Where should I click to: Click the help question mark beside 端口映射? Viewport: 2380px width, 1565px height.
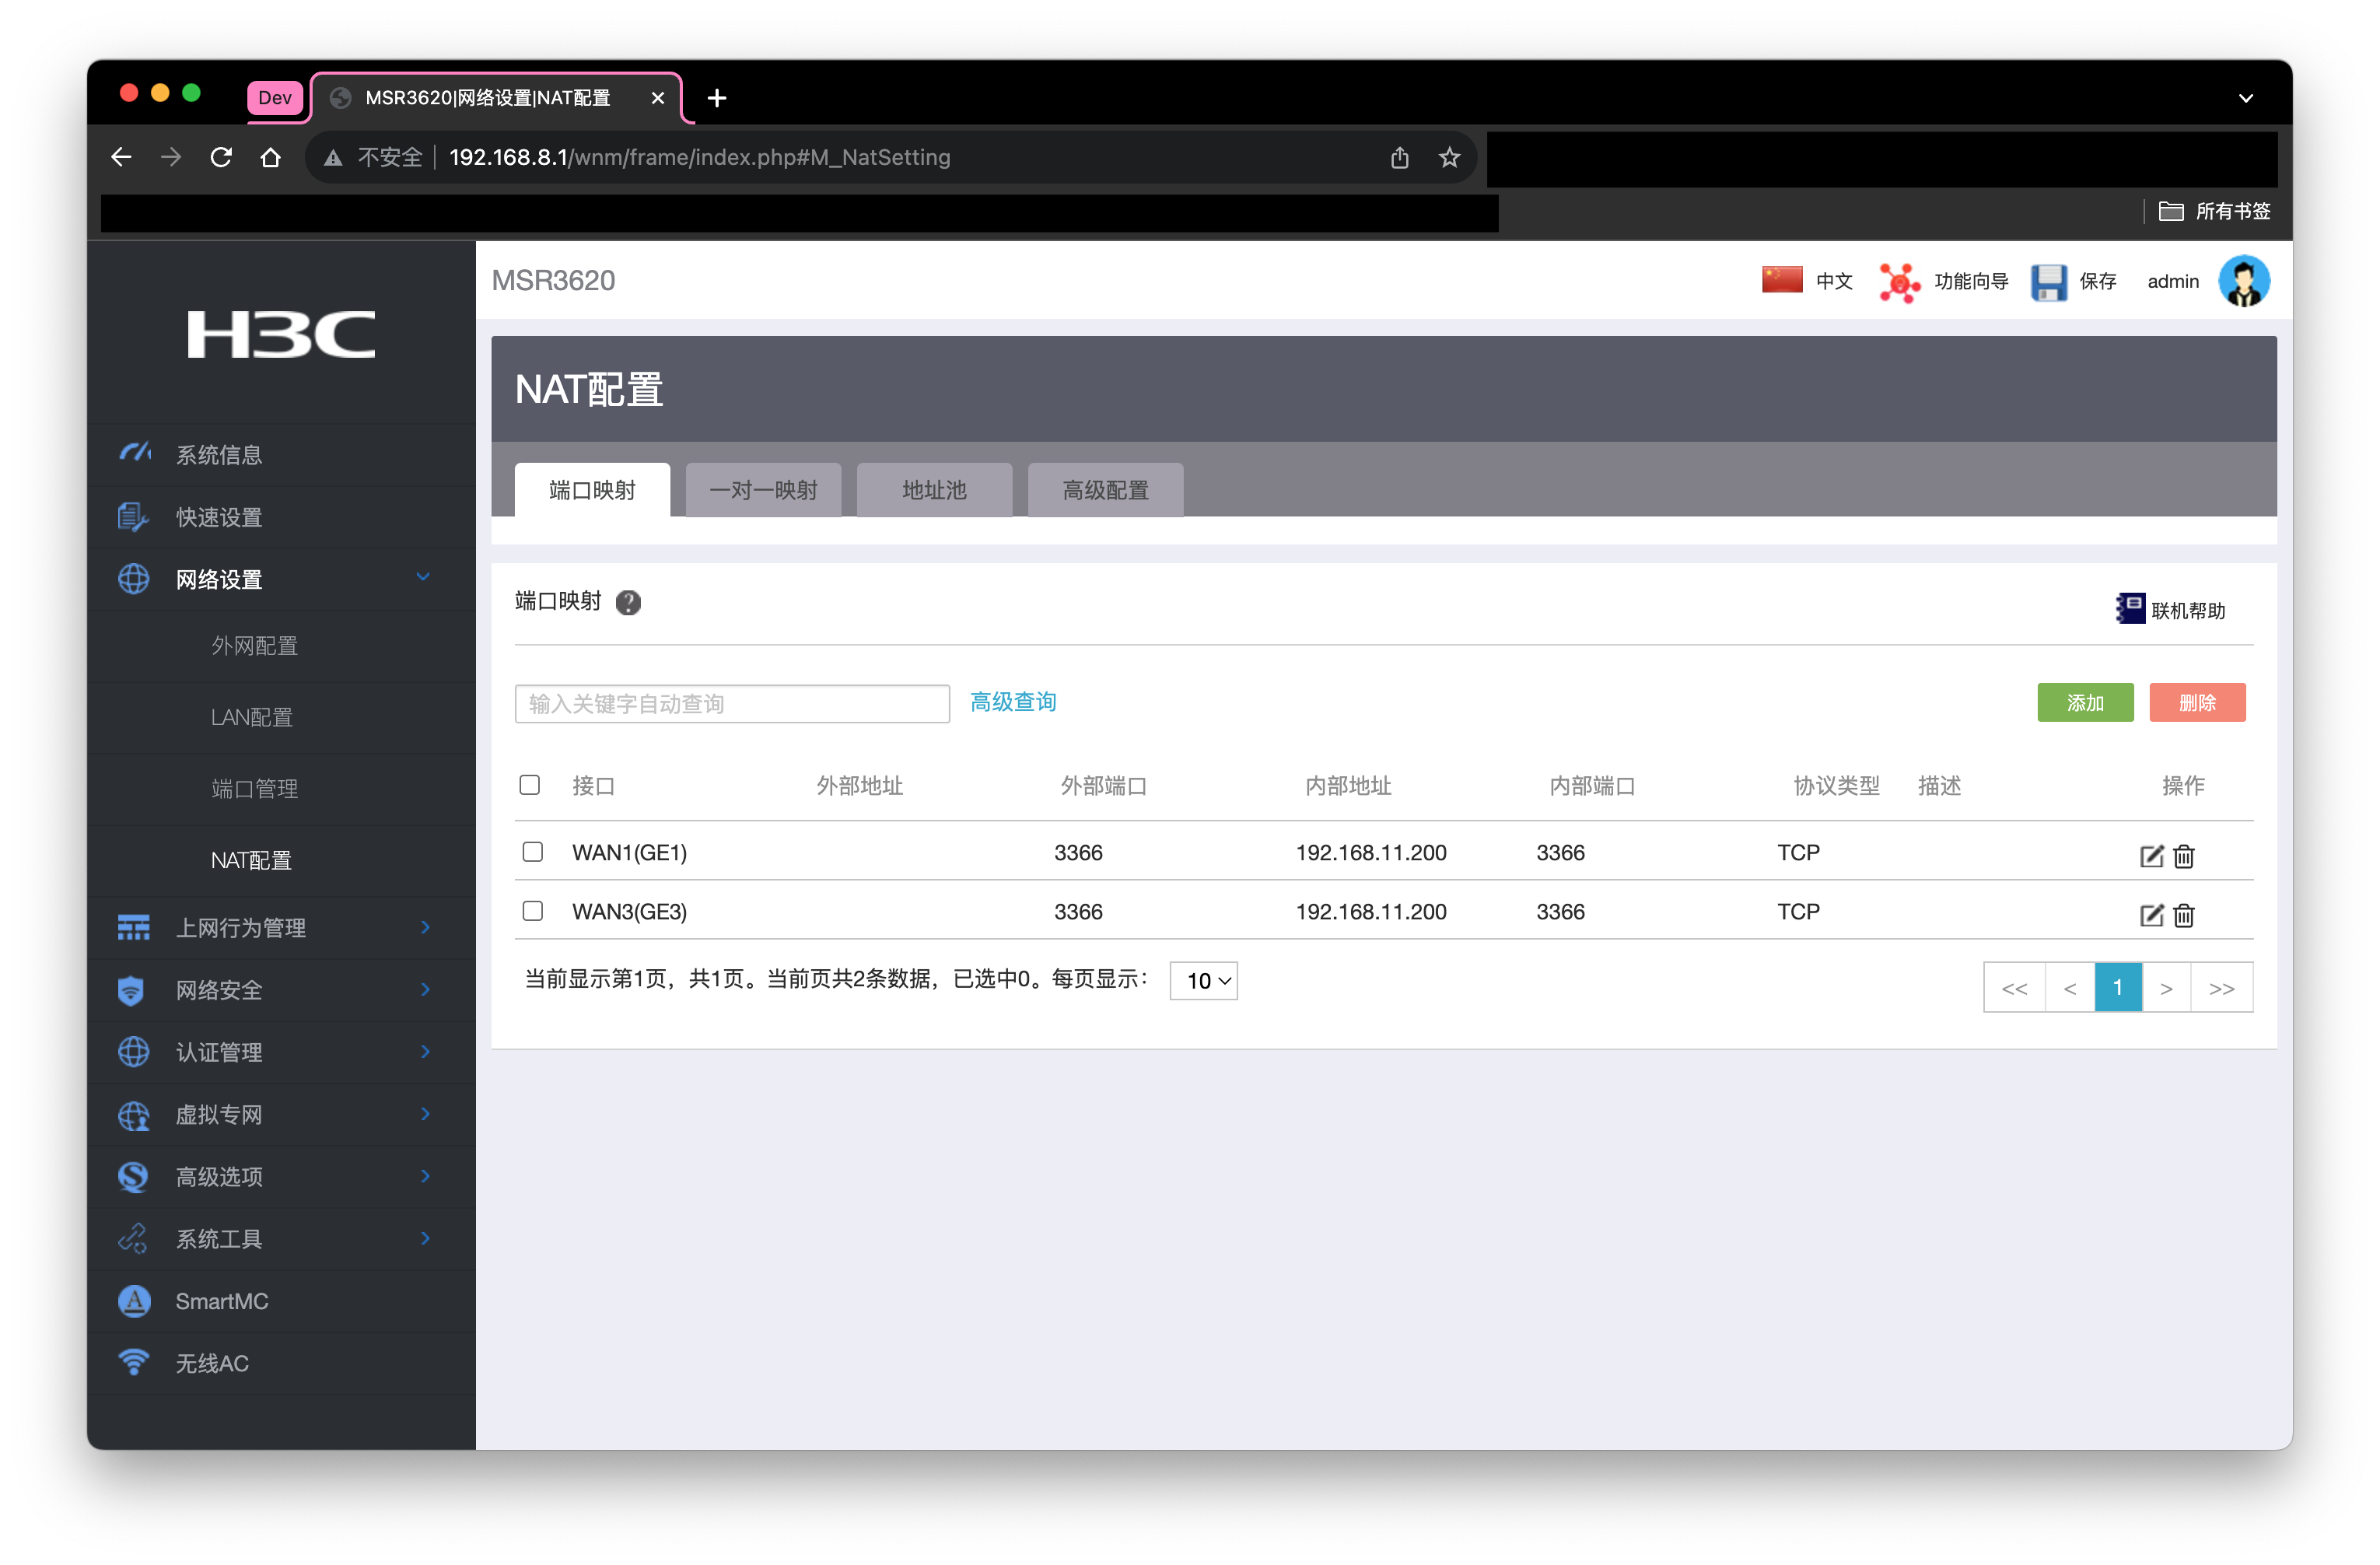628,603
